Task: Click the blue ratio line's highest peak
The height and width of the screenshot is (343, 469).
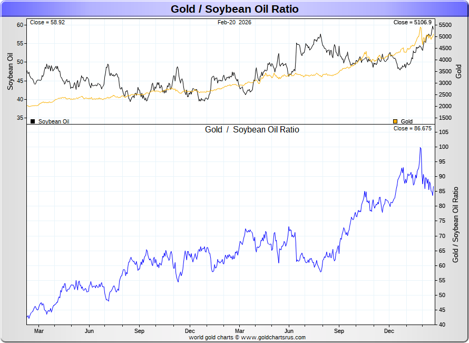Action: 420,148
